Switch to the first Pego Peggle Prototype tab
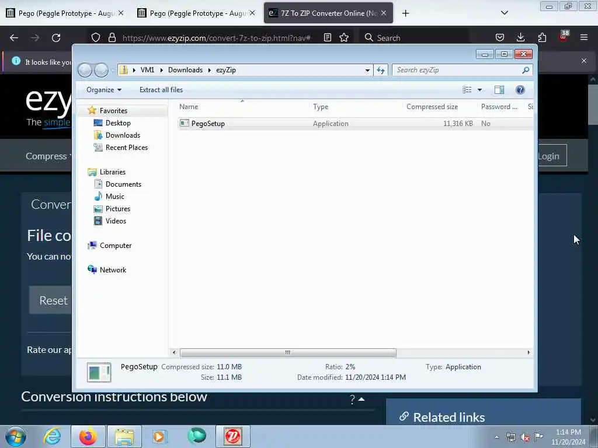 point(65,13)
